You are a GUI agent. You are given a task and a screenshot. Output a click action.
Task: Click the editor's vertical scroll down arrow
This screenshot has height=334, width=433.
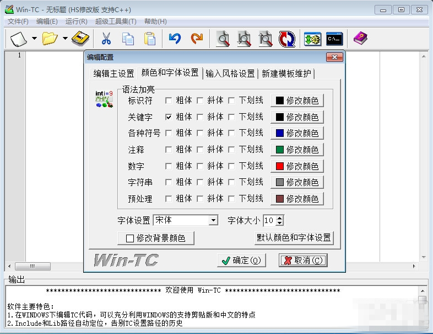[x=424, y=257]
